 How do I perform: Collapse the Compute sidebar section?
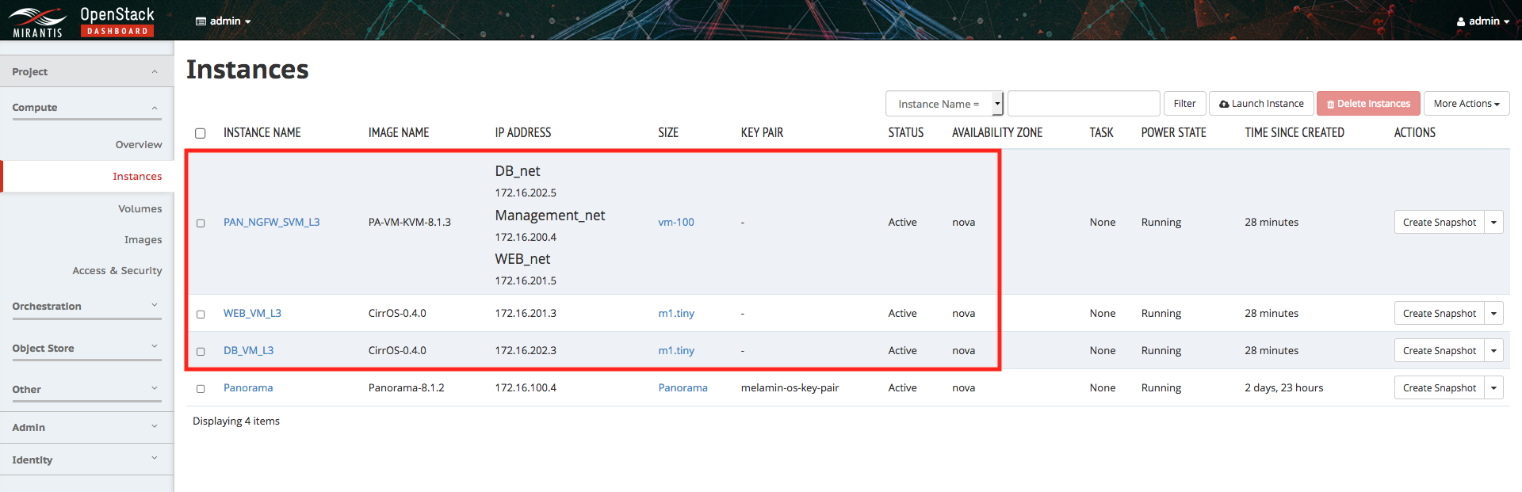86,108
